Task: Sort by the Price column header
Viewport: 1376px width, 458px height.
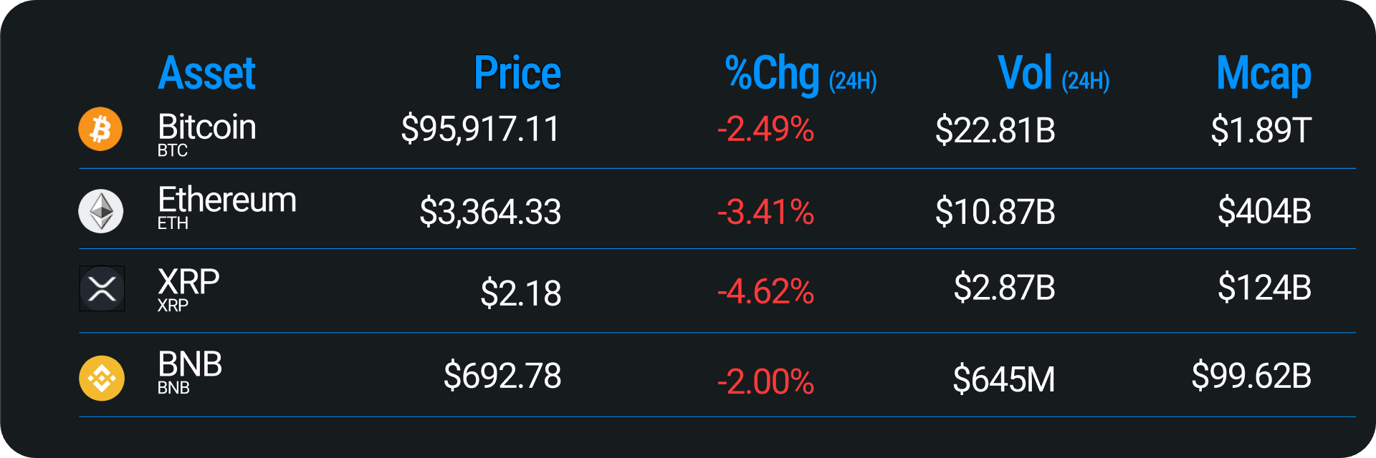Action: [x=517, y=73]
